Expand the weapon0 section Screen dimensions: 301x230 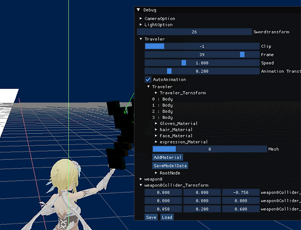click(x=141, y=179)
